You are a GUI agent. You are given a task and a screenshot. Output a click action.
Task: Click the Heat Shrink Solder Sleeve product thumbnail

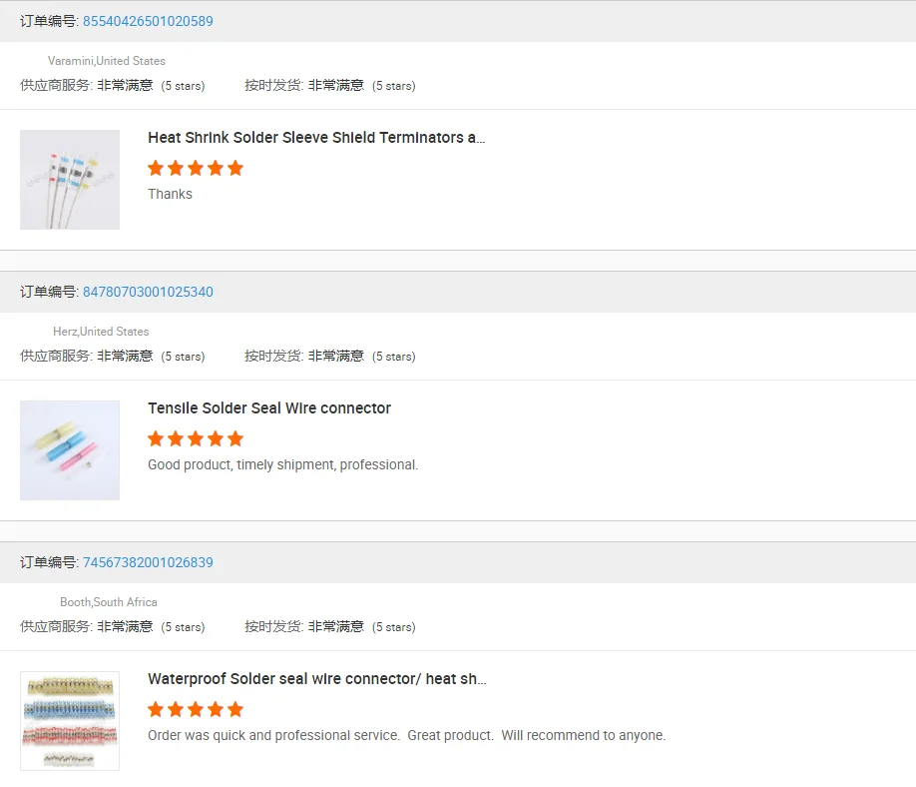point(70,180)
